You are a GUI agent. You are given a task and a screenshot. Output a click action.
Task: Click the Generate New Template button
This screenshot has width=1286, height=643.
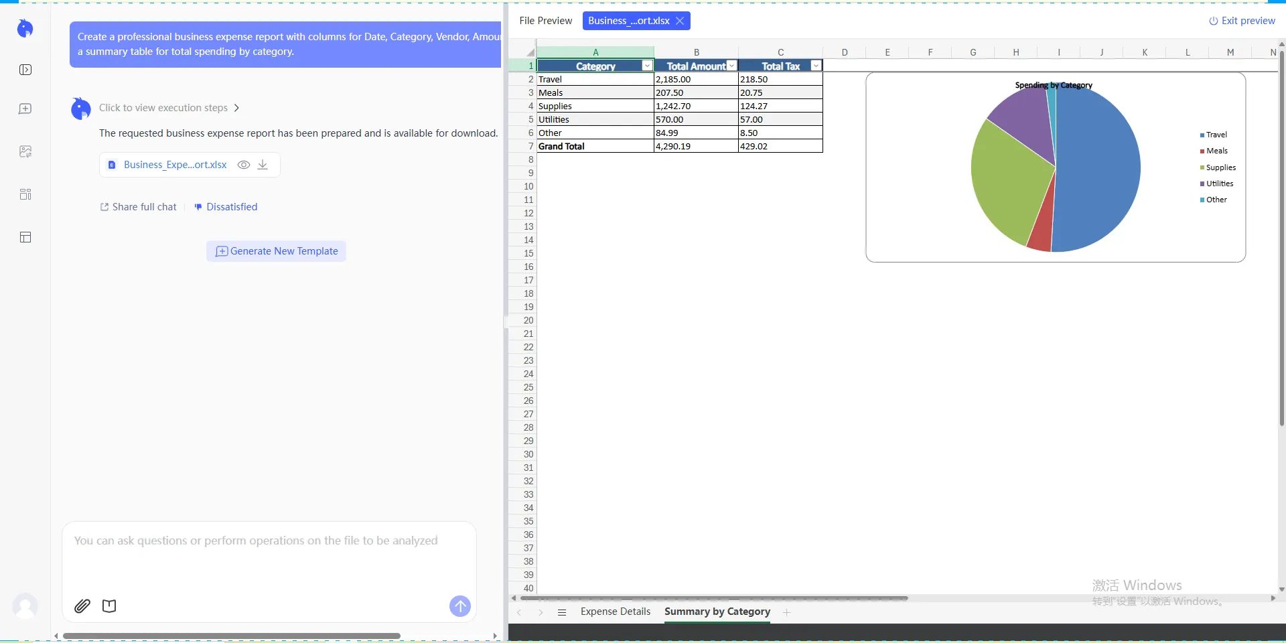point(276,251)
